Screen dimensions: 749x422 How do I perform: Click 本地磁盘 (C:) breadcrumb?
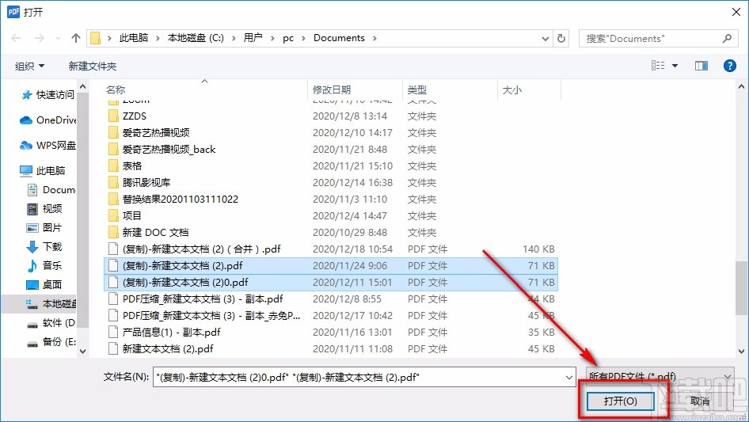[x=196, y=38]
